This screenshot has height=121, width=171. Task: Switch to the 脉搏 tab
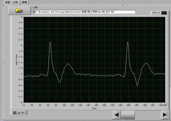[25, 2]
